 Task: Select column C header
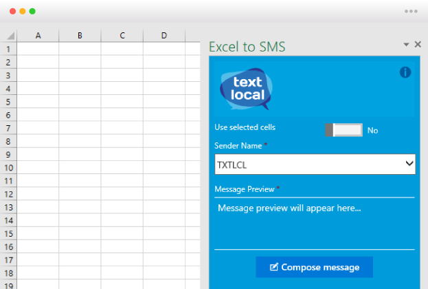pos(122,36)
